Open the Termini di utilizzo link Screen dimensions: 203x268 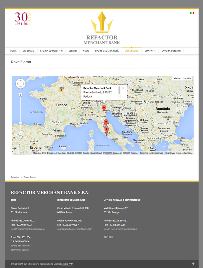click(20, 250)
